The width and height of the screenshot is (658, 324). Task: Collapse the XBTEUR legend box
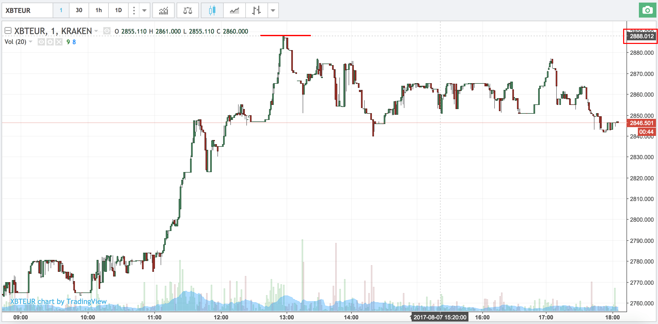[x=8, y=31]
